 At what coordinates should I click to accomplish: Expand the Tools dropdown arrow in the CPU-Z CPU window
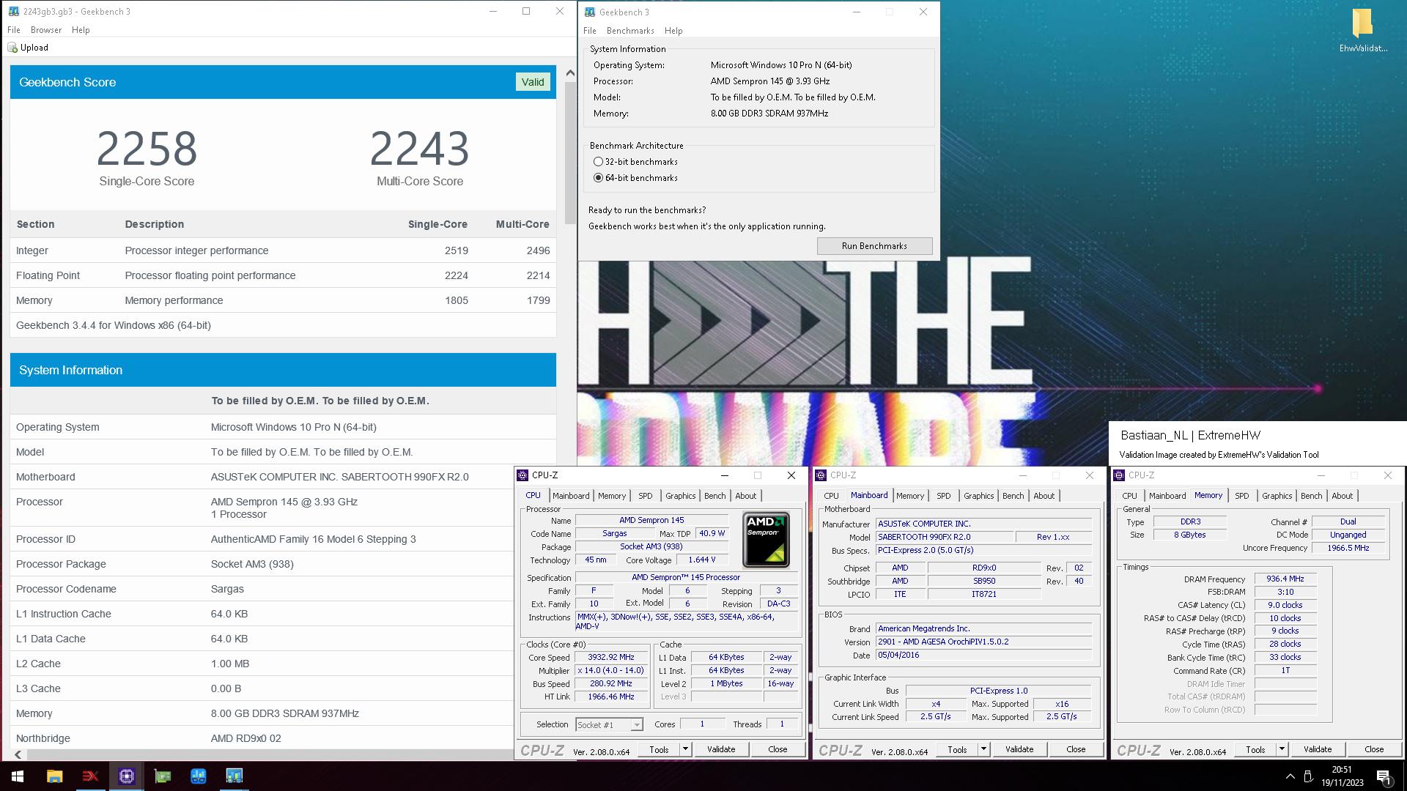[685, 749]
